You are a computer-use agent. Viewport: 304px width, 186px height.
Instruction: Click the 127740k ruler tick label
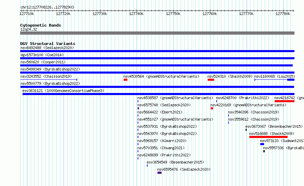pos(136,14)
